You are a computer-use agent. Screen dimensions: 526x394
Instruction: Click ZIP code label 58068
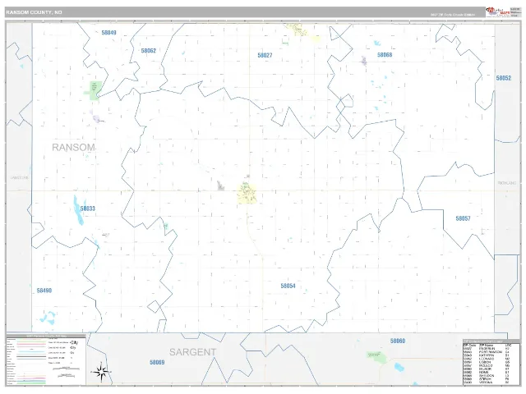click(385, 55)
